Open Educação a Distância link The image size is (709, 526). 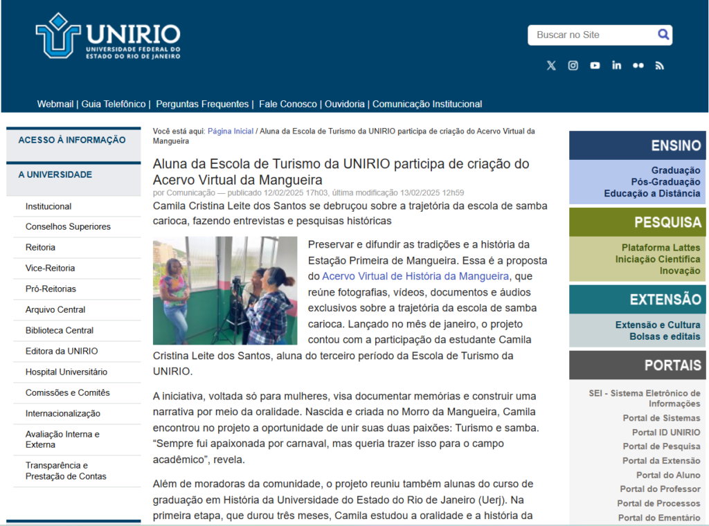pyautogui.click(x=652, y=194)
